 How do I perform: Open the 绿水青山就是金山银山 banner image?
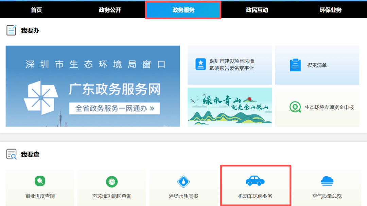[x=230, y=107]
